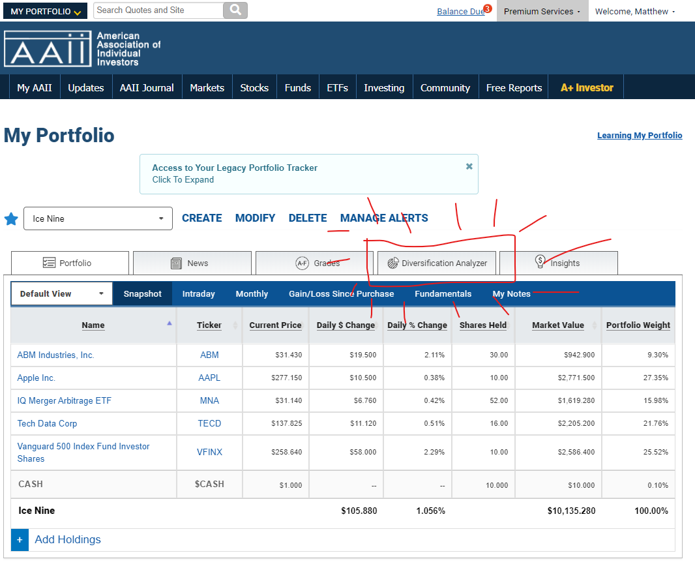Open the Ice Nine portfolio selector
Screen dimensions: 695x568
(x=98, y=218)
